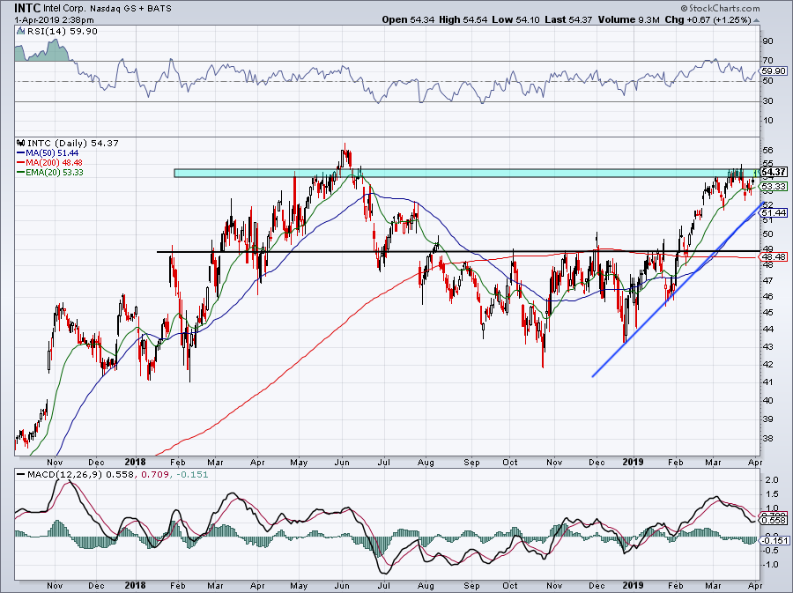
Task: Click '2018' on the price chart date axis
Action: point(135,462)
